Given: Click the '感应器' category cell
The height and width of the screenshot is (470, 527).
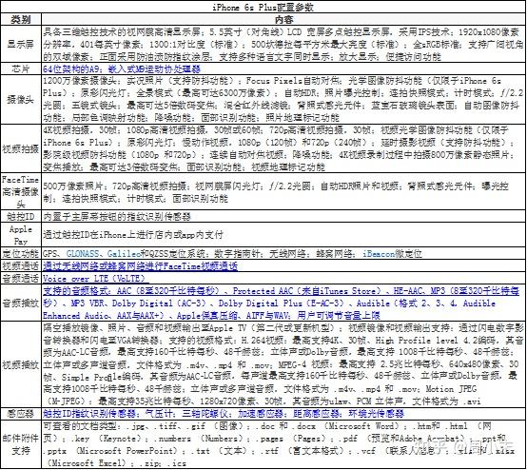Looking at the screenshot, I should tap(21, 414).
